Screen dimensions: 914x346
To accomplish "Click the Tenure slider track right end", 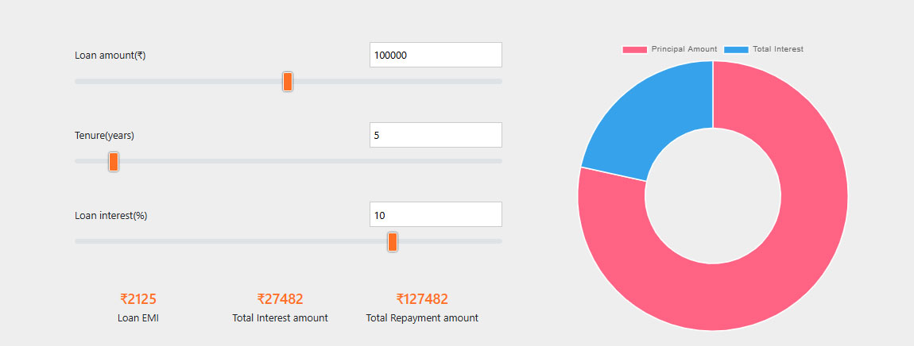I will [497, 161].
